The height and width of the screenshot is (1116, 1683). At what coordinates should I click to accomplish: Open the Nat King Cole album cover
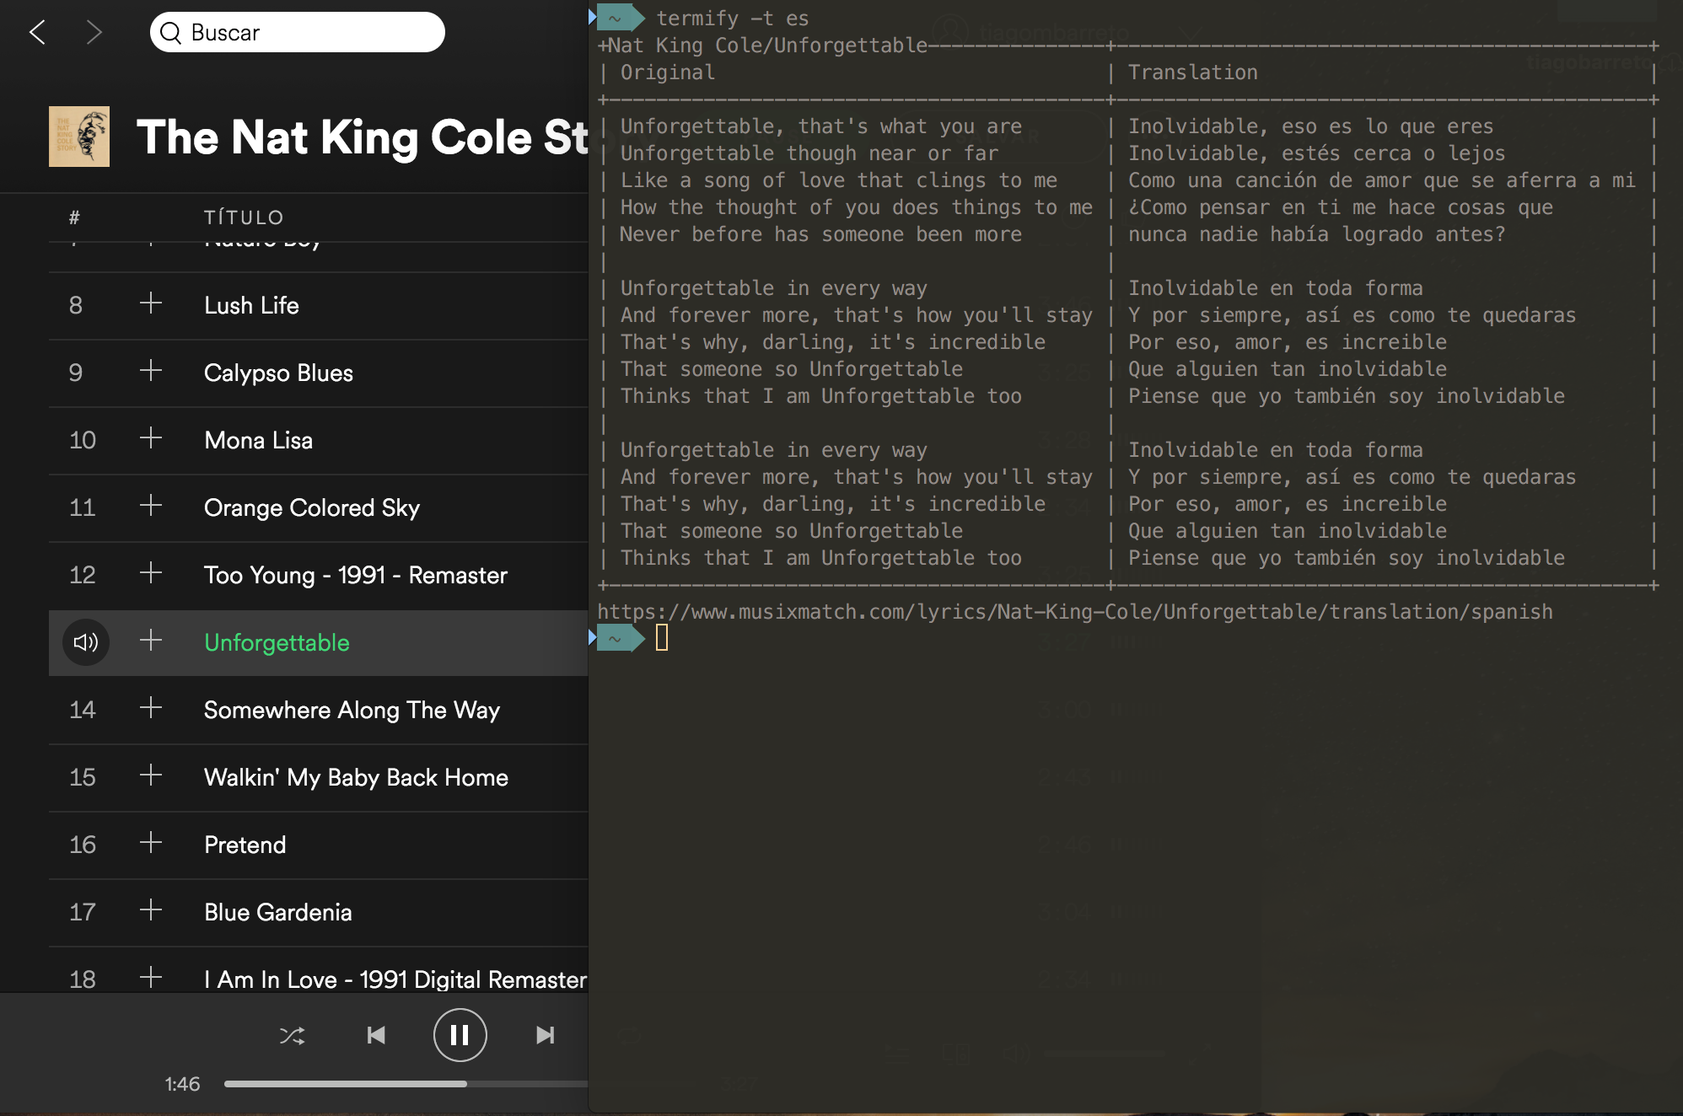(x=79, y=137)
